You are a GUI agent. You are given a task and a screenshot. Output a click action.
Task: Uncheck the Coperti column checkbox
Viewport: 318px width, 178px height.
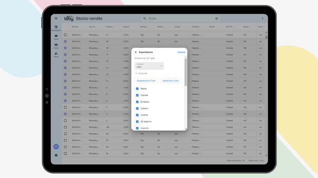(x=137, y=109)
